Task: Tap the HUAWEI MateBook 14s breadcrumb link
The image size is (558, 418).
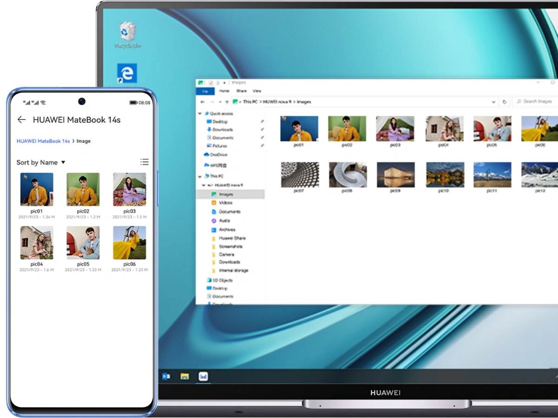Action: point(43,141)
